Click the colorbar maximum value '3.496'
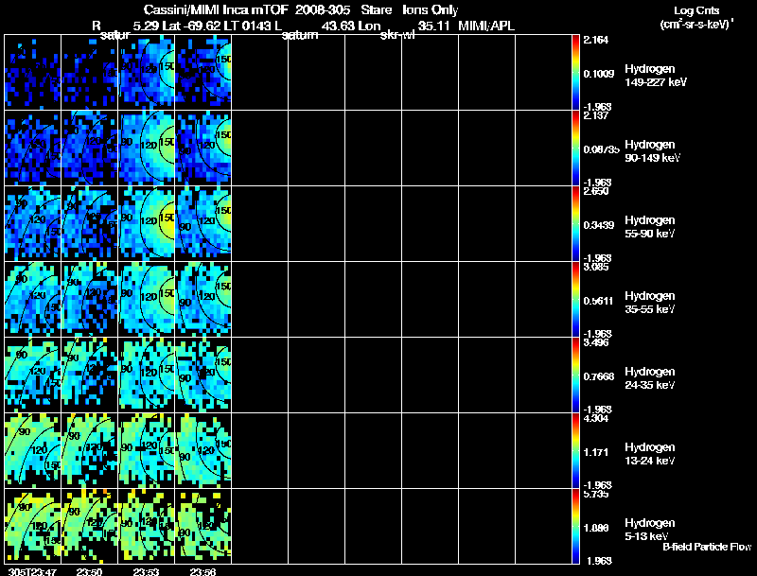Viewport: 757px width, 576px height. pos(596,342)
